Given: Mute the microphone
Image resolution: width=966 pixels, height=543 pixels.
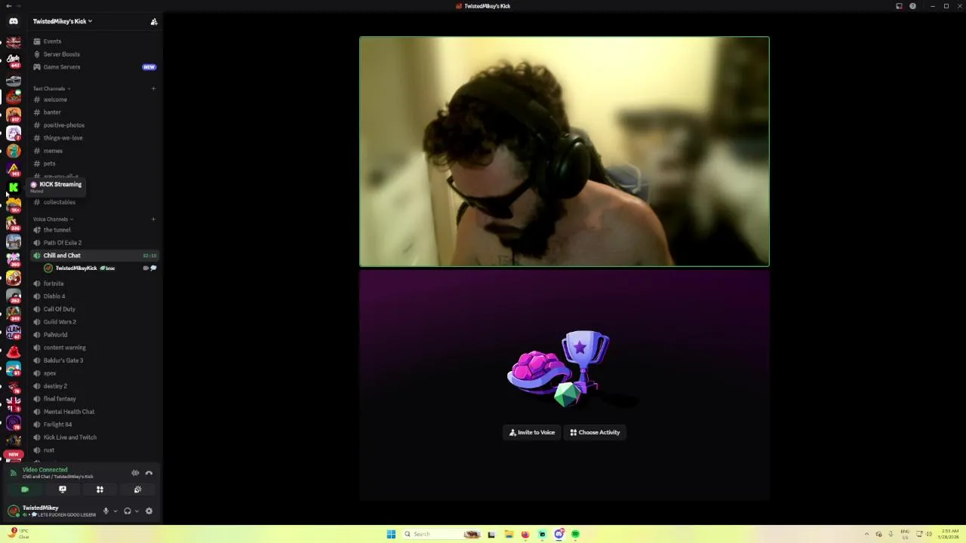Looking at the screenshot, I should click(106, 511).
